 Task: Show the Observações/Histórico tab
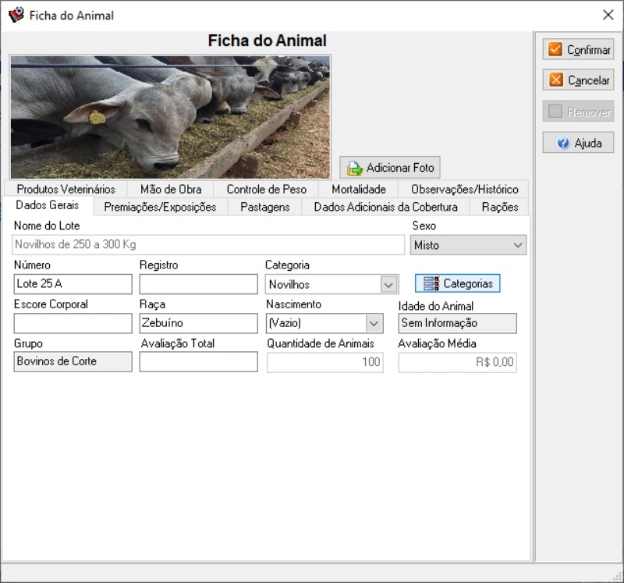464,189
